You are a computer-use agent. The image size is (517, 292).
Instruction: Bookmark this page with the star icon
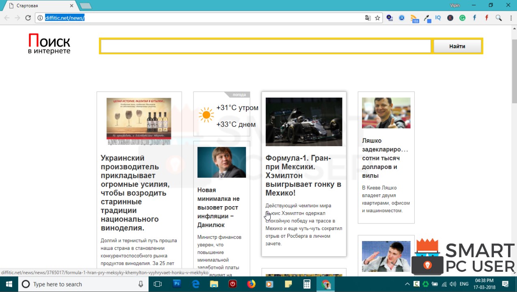378,18
